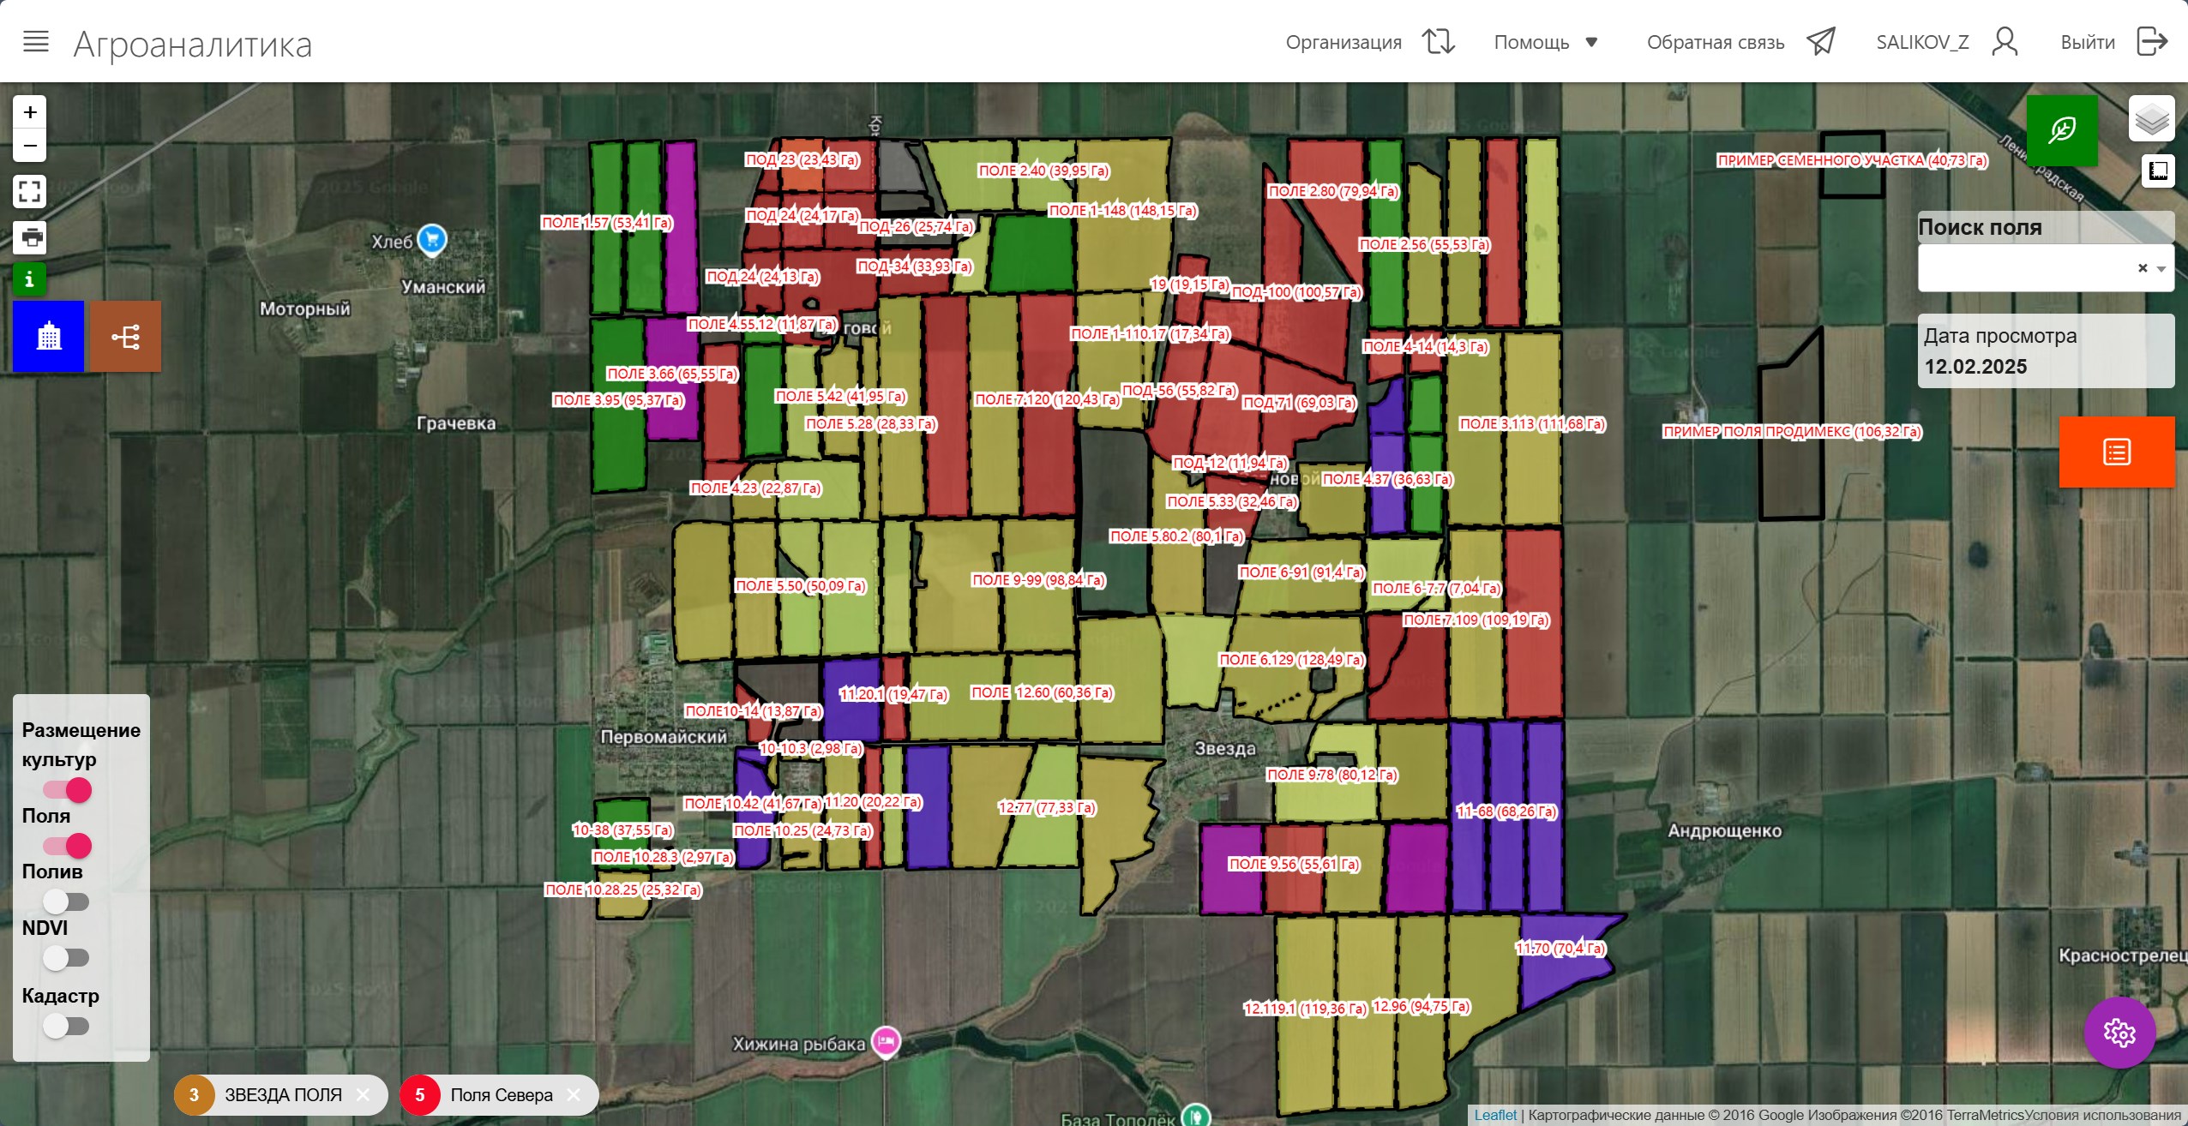Screen dimensions: 2188x1126
Task: Click the fullscreen map icon
Action: coord(30,191)
